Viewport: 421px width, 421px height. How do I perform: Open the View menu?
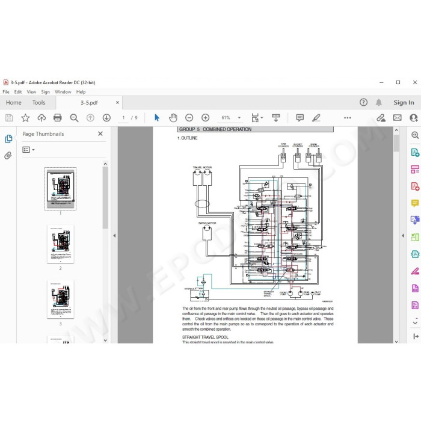point(31,92)
